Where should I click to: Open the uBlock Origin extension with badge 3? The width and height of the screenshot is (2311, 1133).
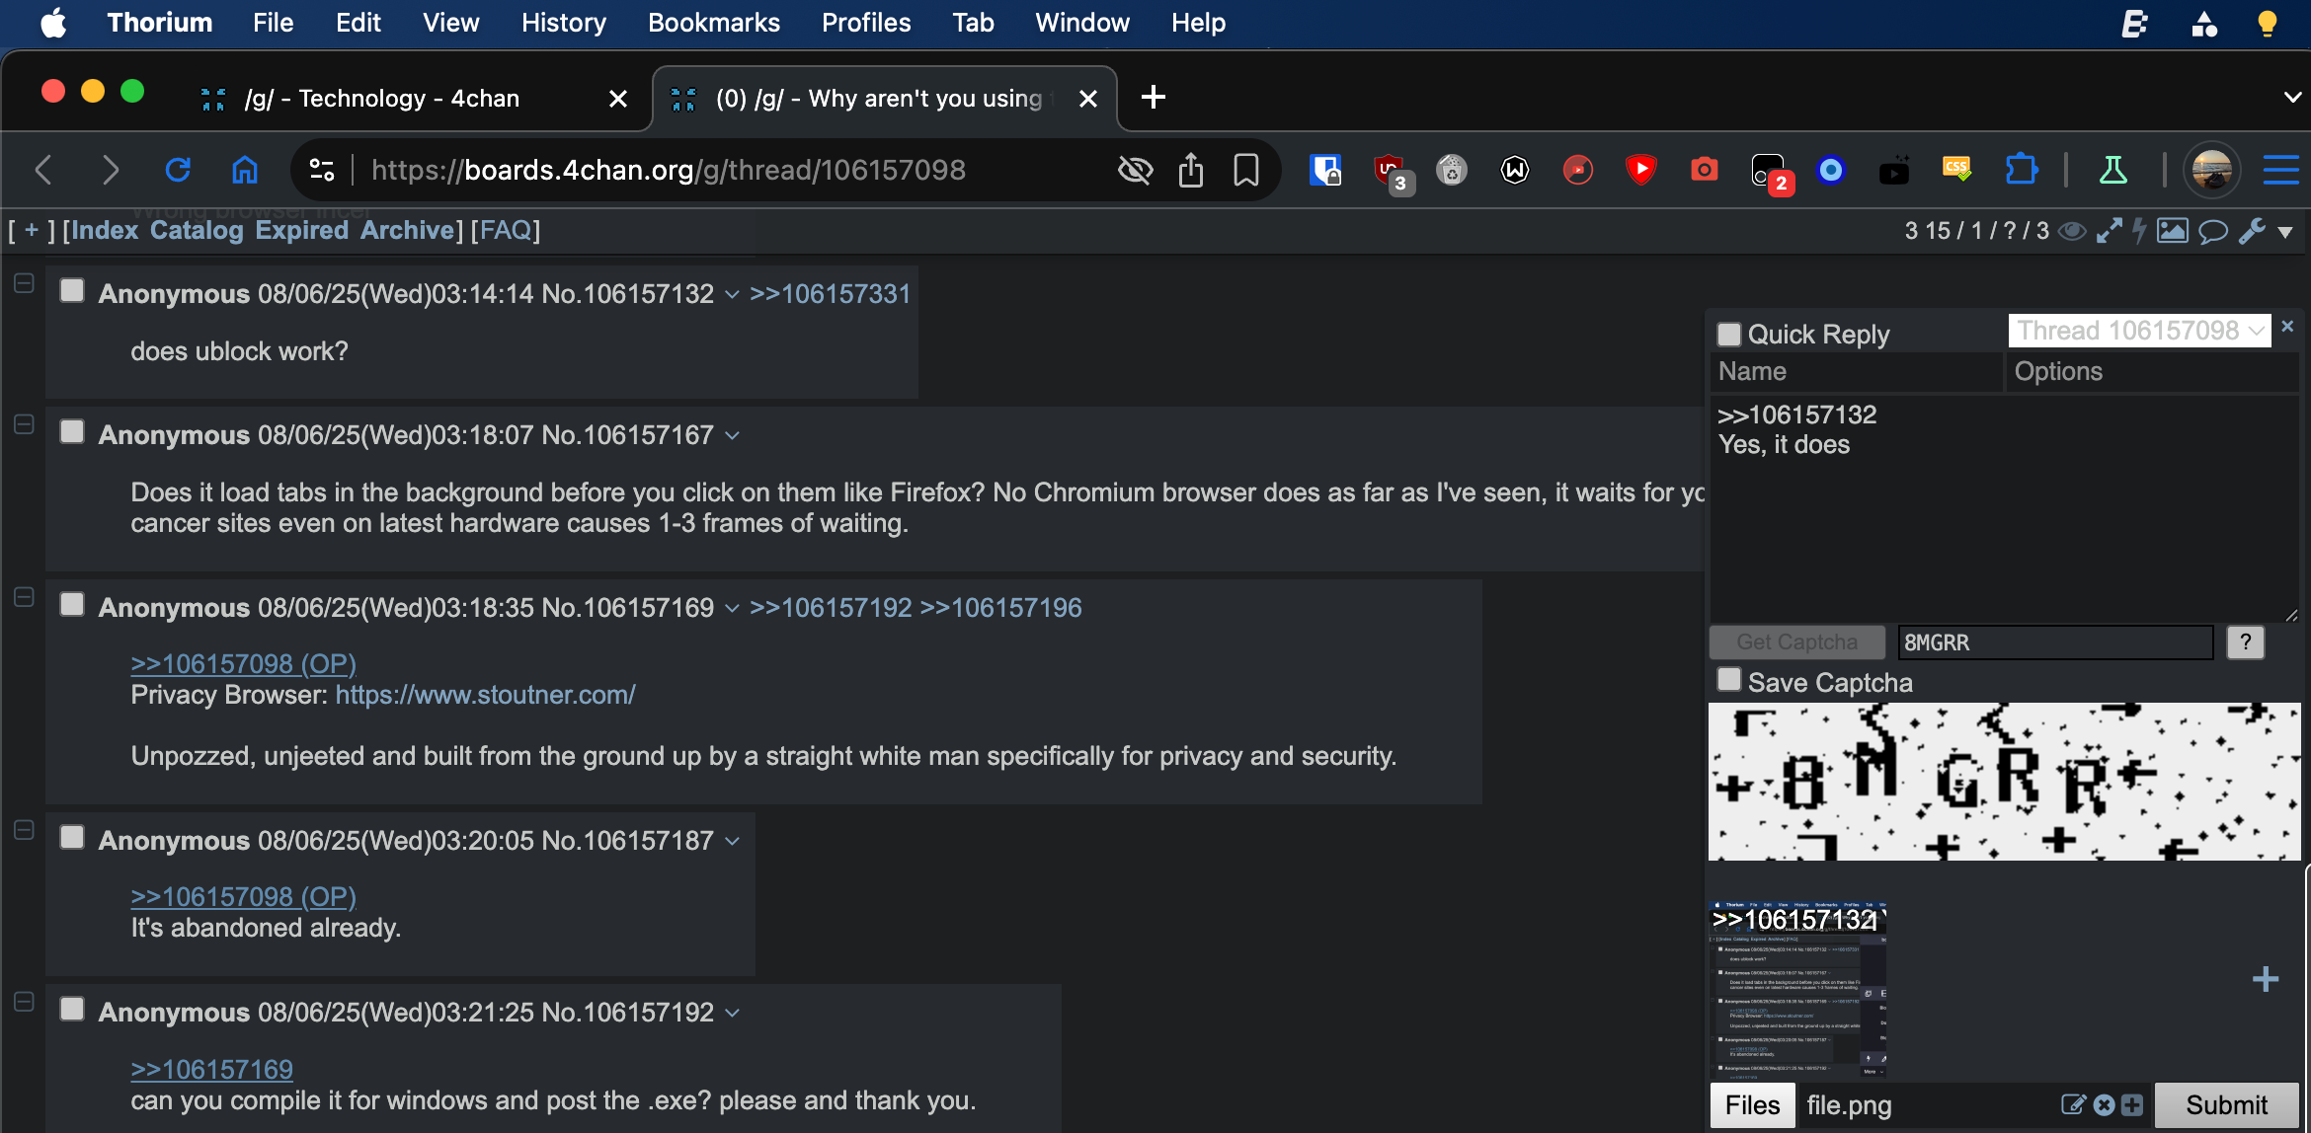[x=1392, y=173]
